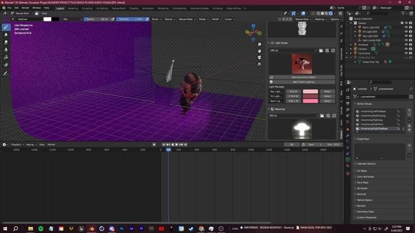Image resolution: width=415 pixels, height=233 pixels.
Task: Click the Key Light color swatch
Action: [x=310, y=91]
